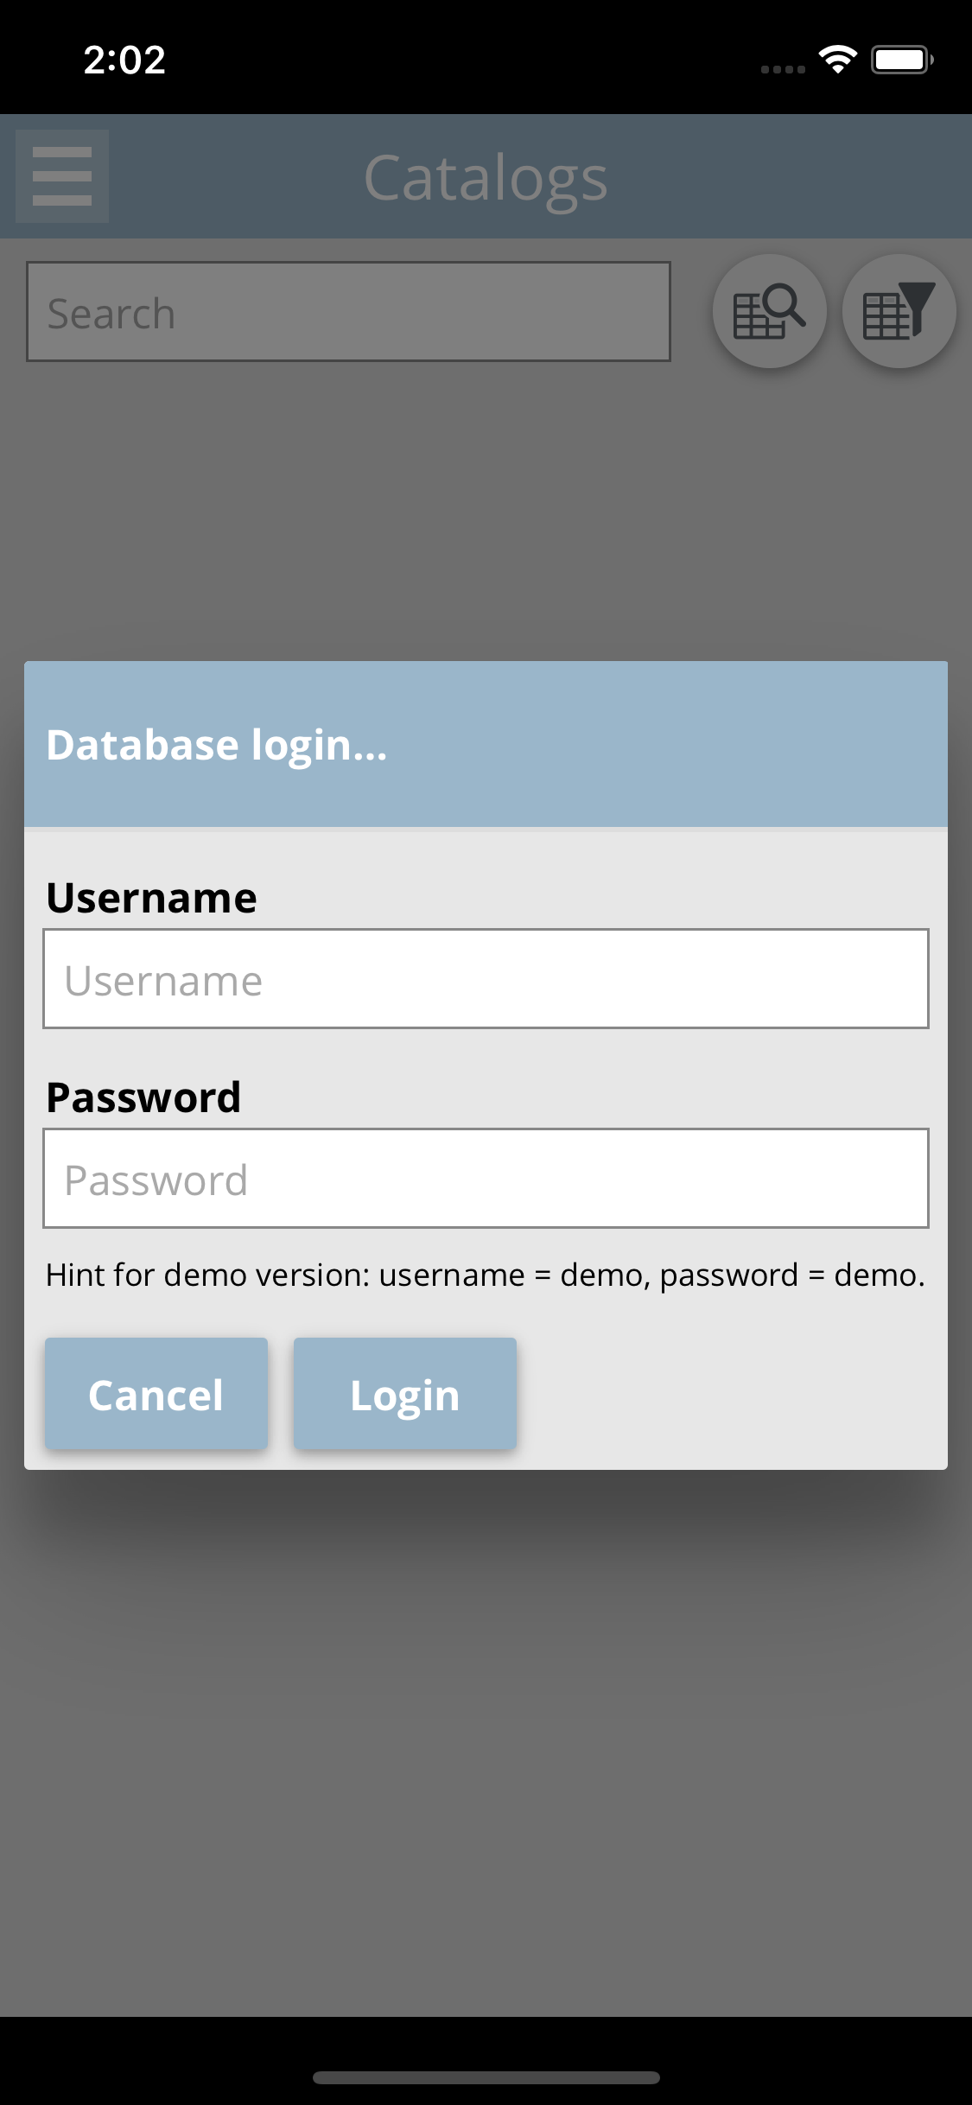Tap the bold Password label
Image resolution: width=972 pixels, height=2105 pixels.
pyautogui.click(x=143, y=1097)
